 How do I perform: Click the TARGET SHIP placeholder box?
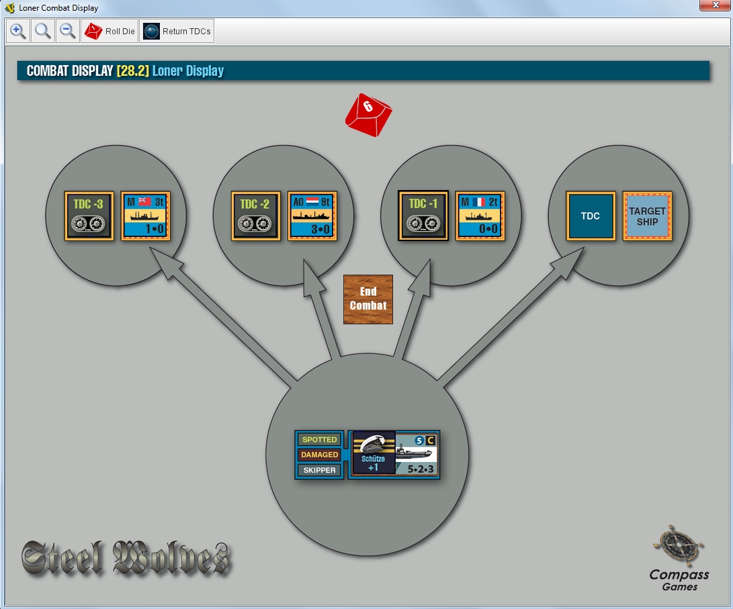pyautogui.click(x=647, y=216)
